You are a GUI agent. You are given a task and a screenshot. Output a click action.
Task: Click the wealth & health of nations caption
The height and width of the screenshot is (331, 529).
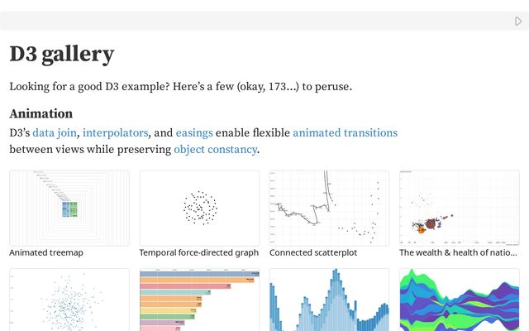pos(459,252)
